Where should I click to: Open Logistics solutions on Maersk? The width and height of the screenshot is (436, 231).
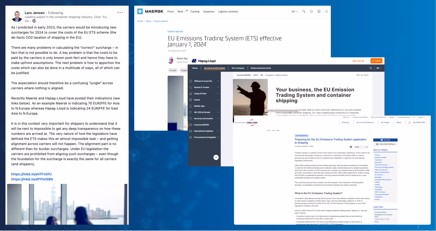pyautogui.click(x=228, y=12)
